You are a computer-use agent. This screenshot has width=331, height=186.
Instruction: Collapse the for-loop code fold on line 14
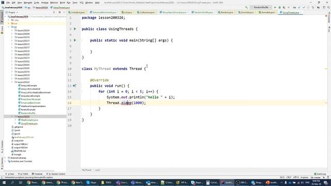tap(81, 91)
